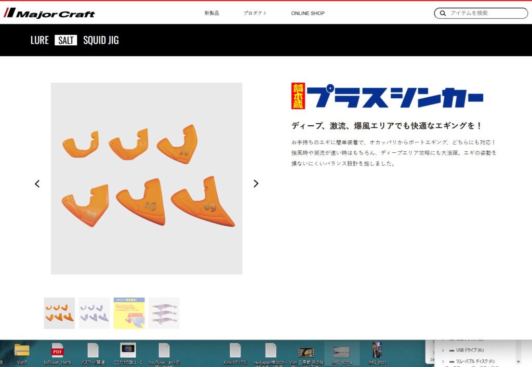This screenshot has width=532, height=367.
Task: Open the 新製品 menu item
Action: pyautogui.click(x=211, y=14)
